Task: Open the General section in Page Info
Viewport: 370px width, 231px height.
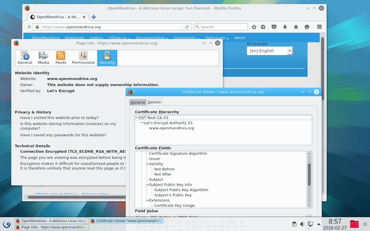Action: pos(25,58)
